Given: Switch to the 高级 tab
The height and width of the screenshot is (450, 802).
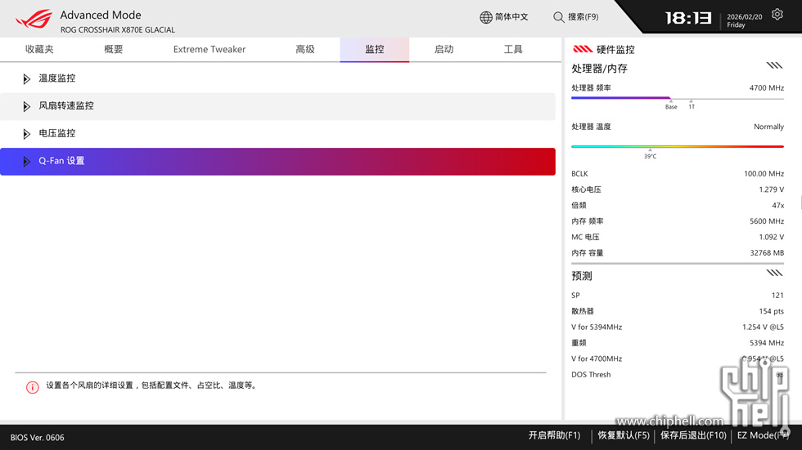Looking at the screenshot, I should [x=305, y=49].
